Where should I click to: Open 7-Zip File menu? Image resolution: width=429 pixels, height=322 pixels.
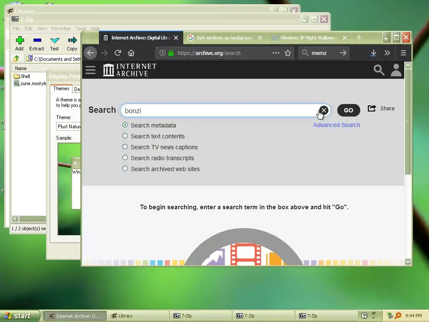tap(16, 29)
